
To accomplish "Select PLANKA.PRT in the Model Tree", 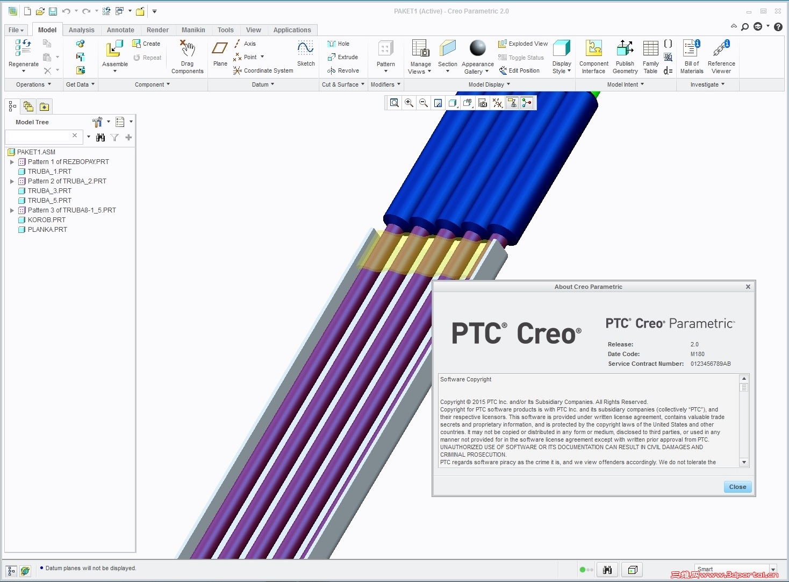I will coord(47,230).
